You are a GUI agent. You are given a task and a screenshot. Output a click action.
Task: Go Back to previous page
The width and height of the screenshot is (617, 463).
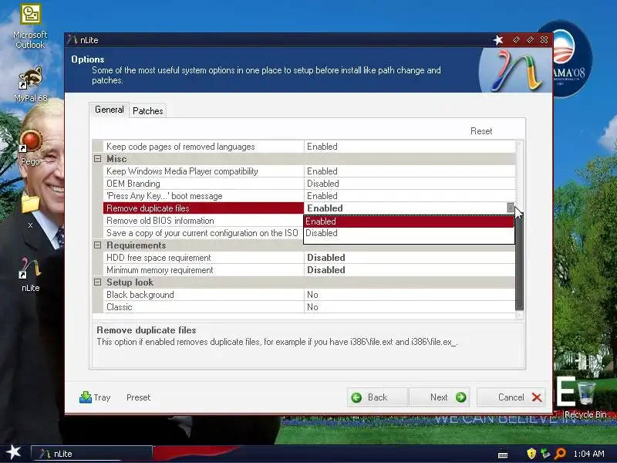point(378,397)
